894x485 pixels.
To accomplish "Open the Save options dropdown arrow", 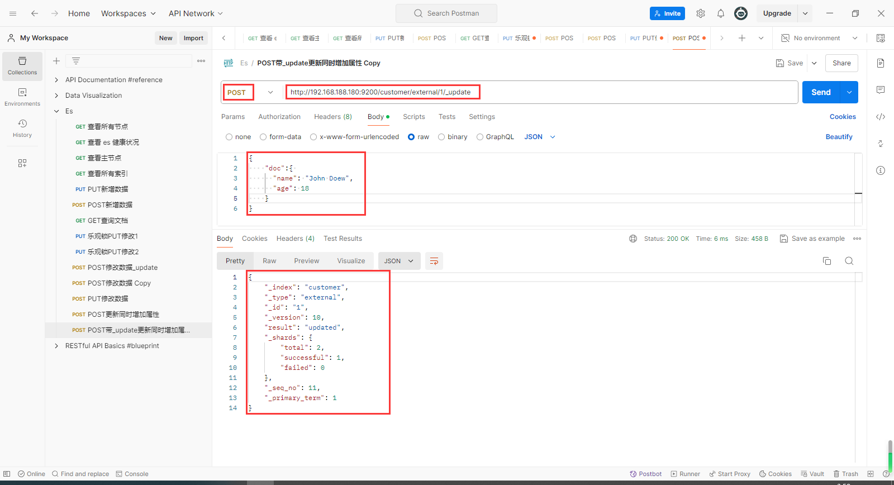I will [x=814, y=63].
